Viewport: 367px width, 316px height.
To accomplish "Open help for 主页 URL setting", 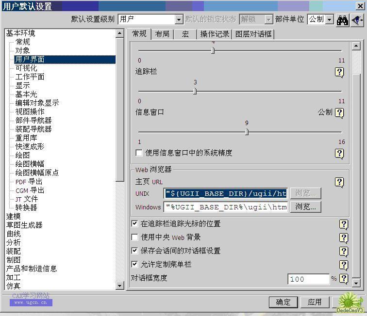I will 339,182.
